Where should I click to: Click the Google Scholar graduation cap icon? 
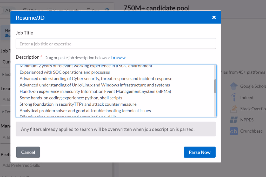(234, 86)
